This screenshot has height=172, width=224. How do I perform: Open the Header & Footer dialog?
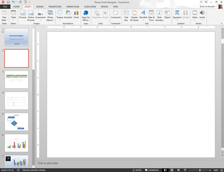tap(134, 16)
